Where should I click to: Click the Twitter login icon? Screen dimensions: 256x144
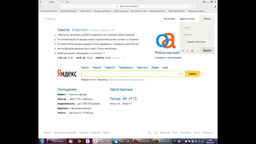(192, 51)
